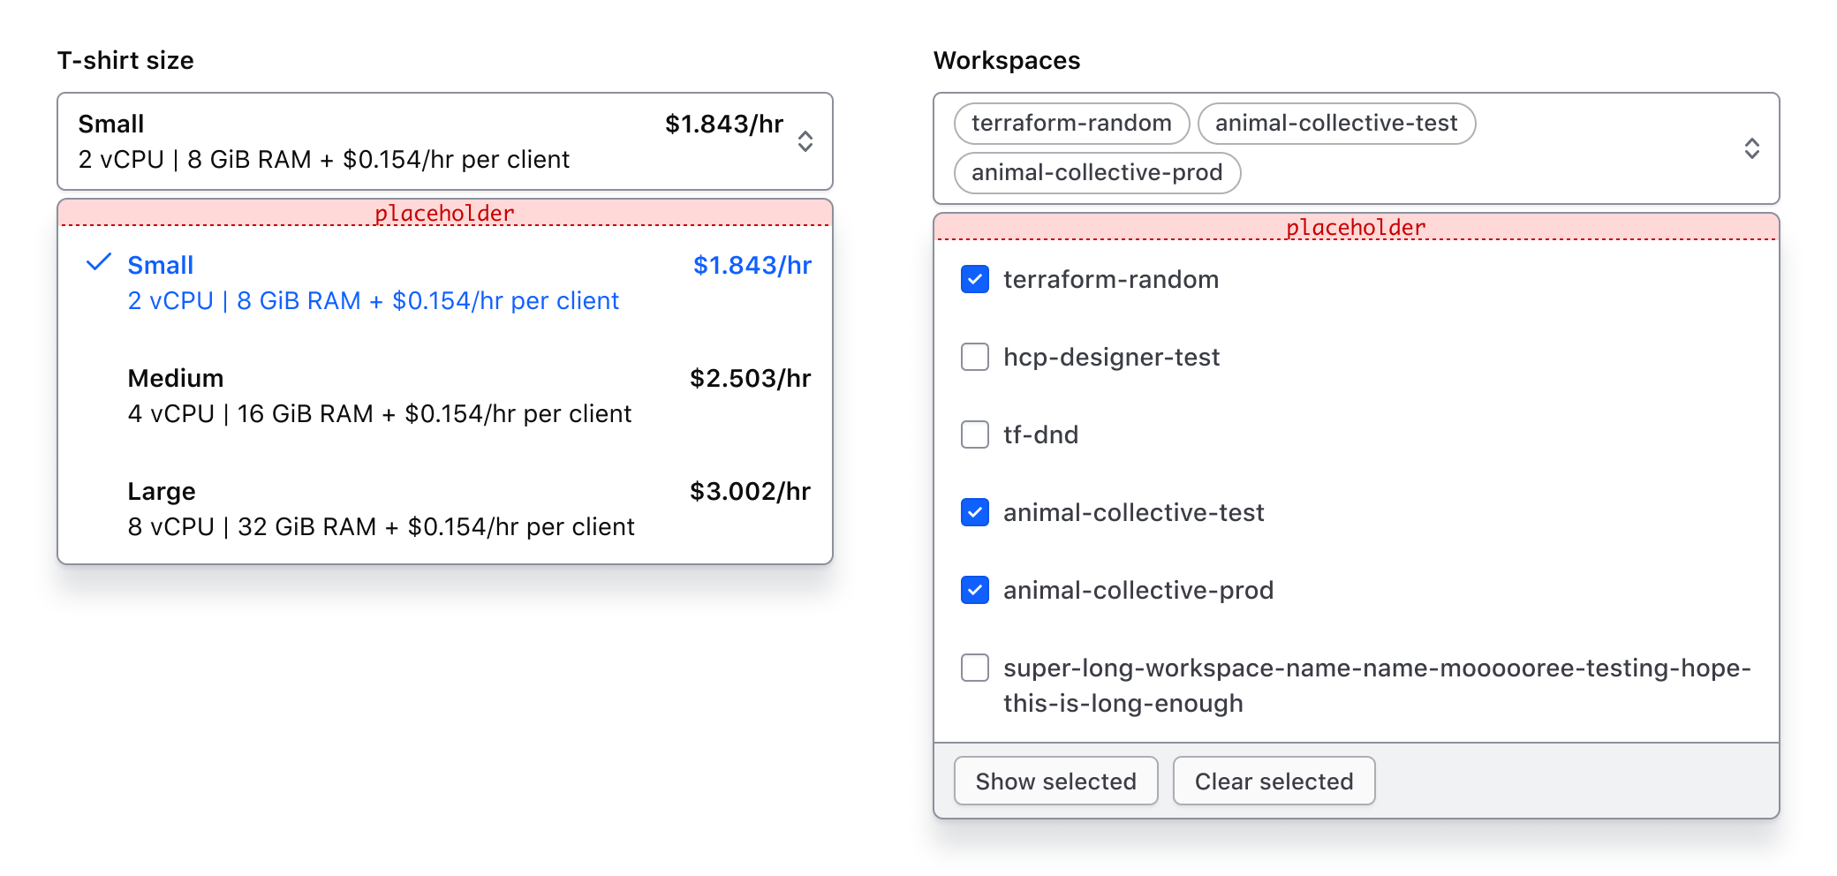This screenshot has height=876, width=1837.
Task: Click the animal-collective-prod tag pill
Action: [x=1097, y=173]
